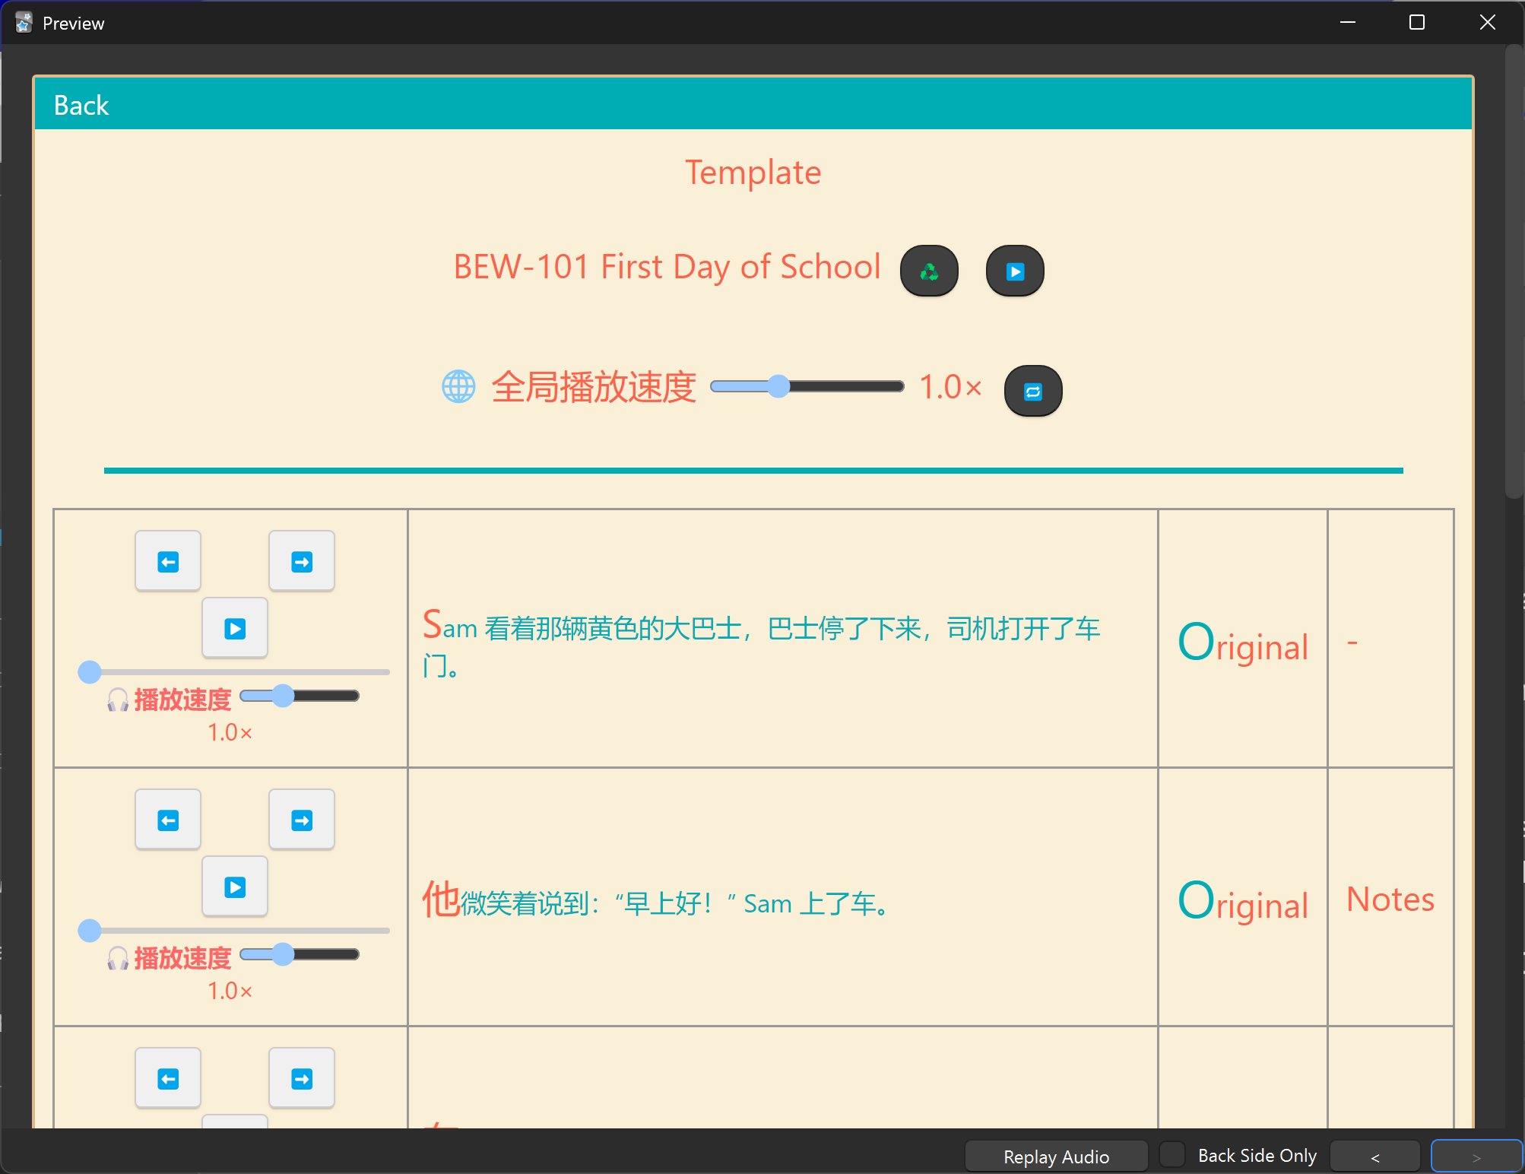Show Original text for 他微笑着 sentence
This screenshot has width=1525, height=1174.
(x=1243, y=902)
